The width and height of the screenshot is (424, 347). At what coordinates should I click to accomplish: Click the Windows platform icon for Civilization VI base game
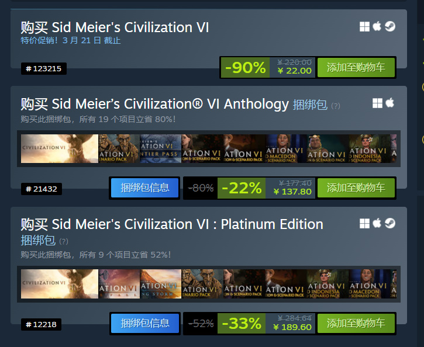tap(364, 26)
